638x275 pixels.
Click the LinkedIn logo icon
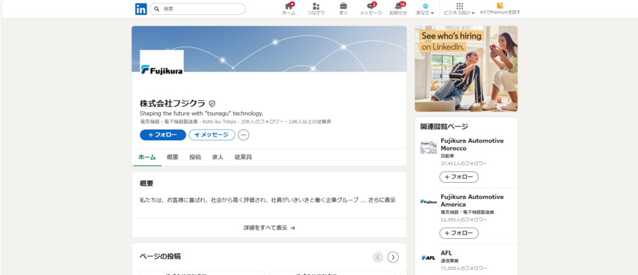pyautogui.click(x=141, y=9)
